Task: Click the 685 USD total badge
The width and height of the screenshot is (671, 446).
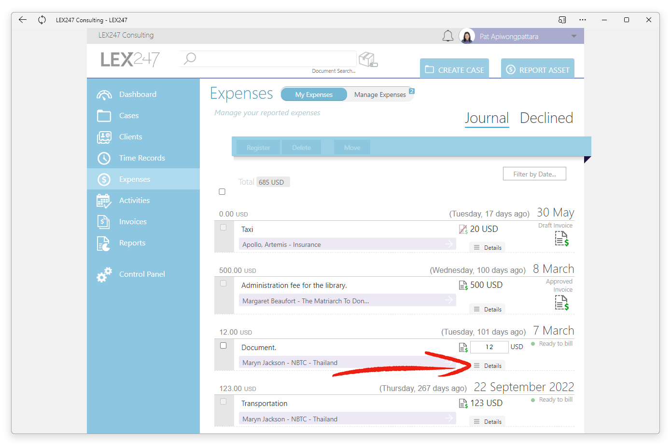Action: tap(273, 182)
